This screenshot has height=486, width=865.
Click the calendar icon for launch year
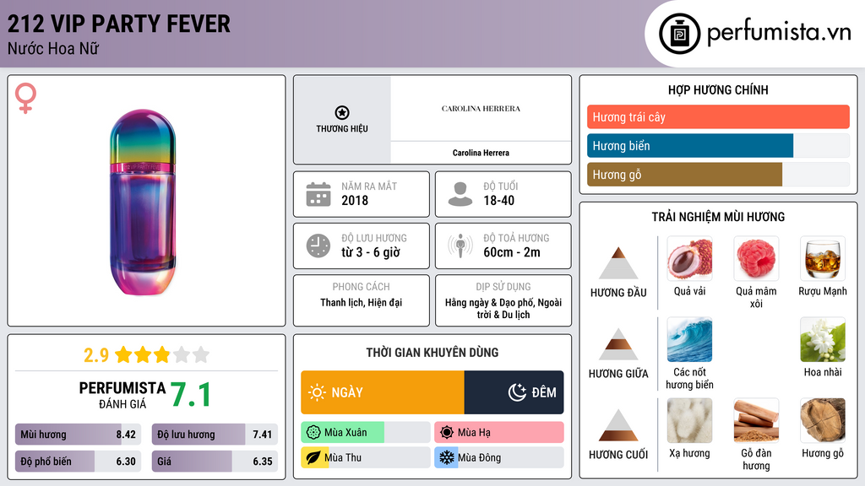(x=318, y=194)
